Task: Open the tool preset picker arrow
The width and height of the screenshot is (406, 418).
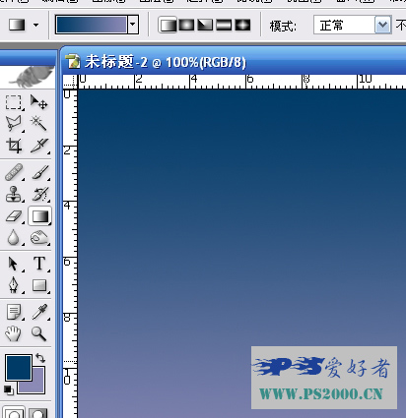Action: (x=36, y=25)
